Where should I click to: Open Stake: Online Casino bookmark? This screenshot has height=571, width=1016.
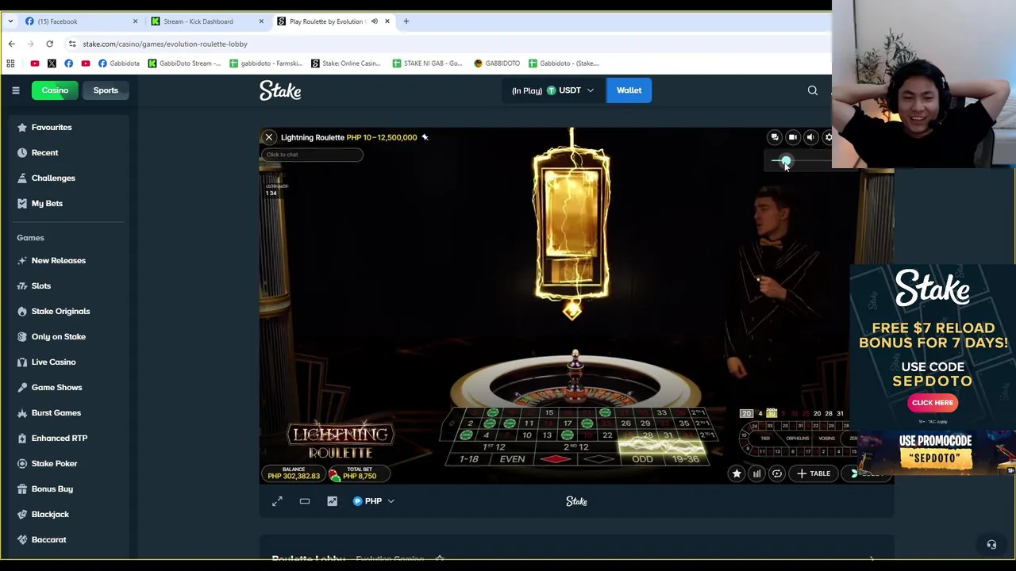(345, 63)
